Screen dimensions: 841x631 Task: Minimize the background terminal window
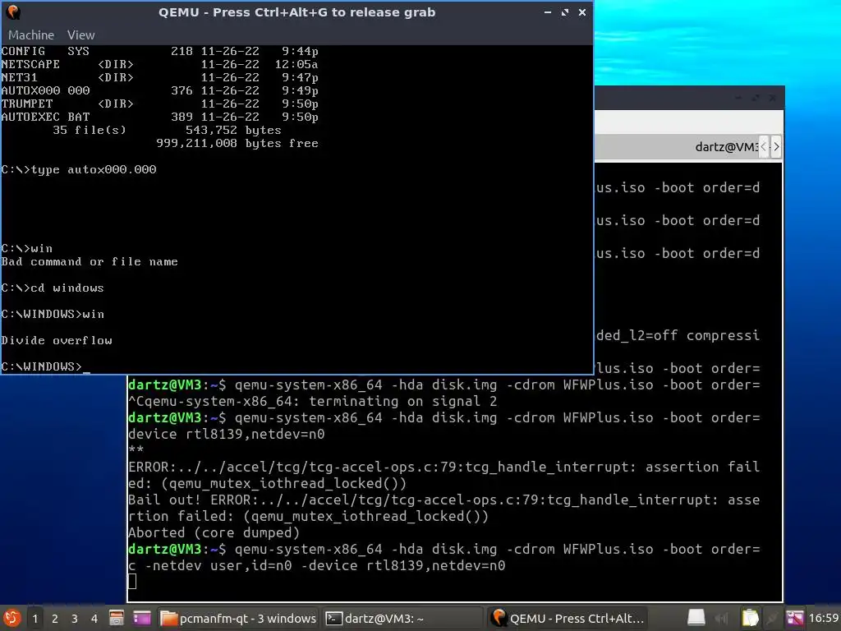pyautogui.click(x=738, y=98)
